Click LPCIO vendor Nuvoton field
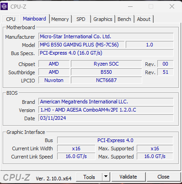The width and height of the screenshot is (182, 184). pos(54,80)
